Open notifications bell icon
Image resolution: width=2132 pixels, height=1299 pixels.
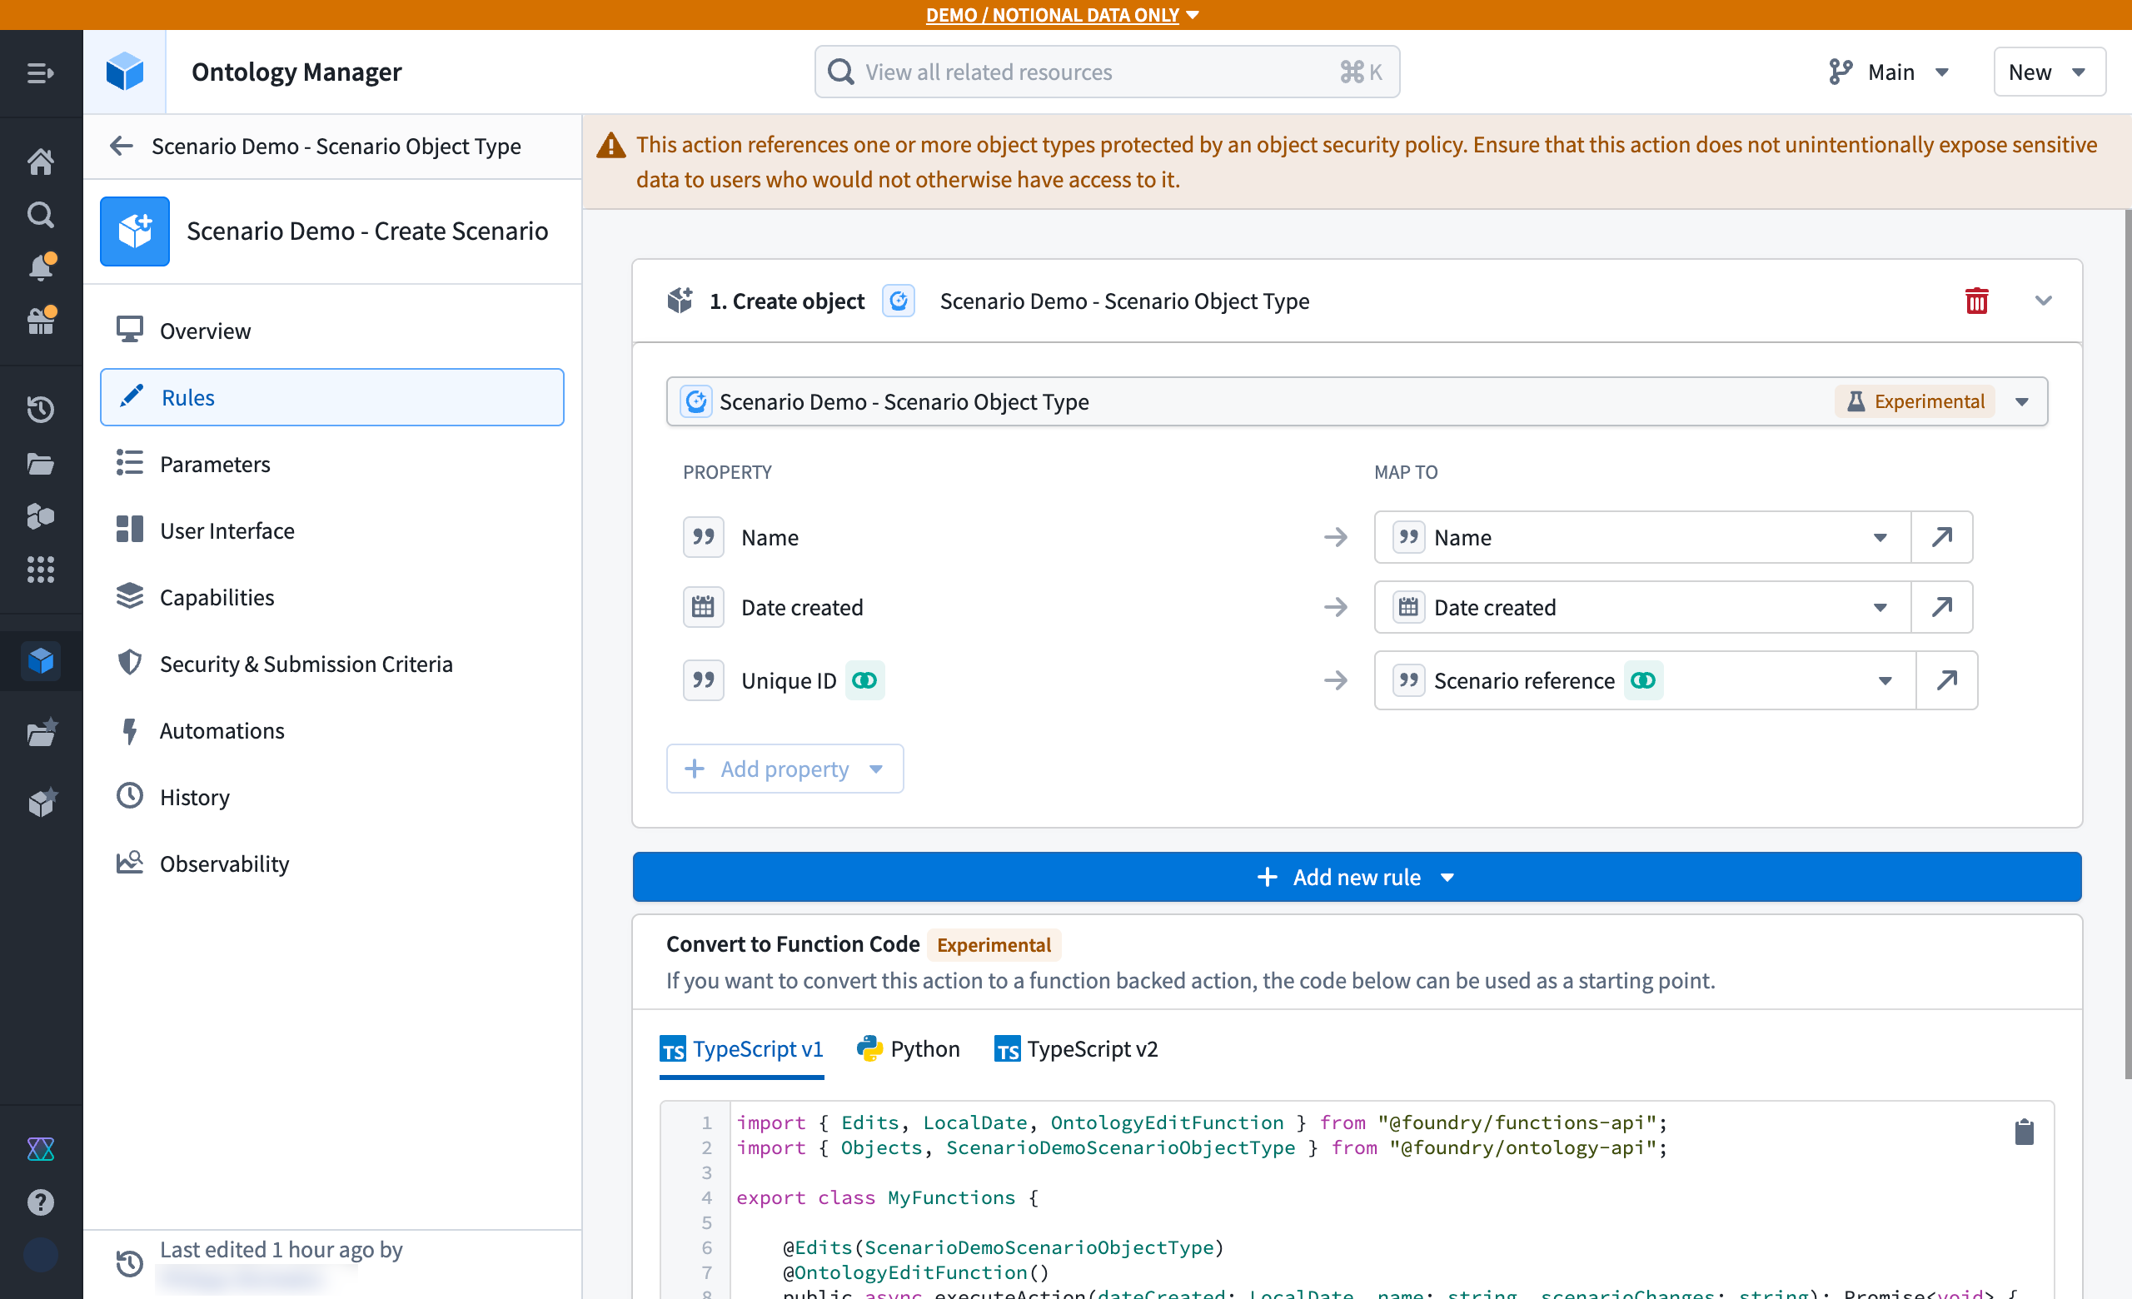click(x=40, y=267)
